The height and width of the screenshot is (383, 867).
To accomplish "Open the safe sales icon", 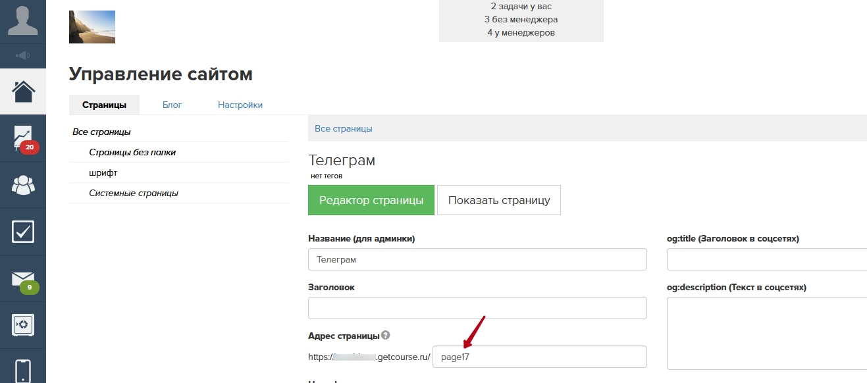I will [23, 324].
